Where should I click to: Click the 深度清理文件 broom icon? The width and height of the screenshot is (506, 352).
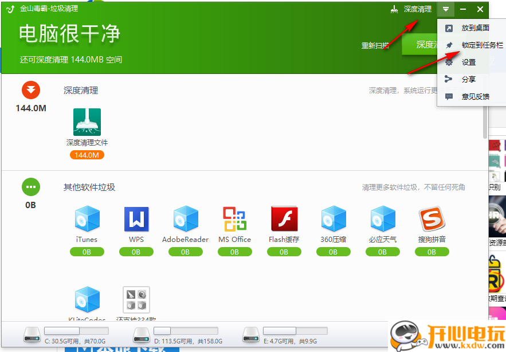click(x=87, y=122)
